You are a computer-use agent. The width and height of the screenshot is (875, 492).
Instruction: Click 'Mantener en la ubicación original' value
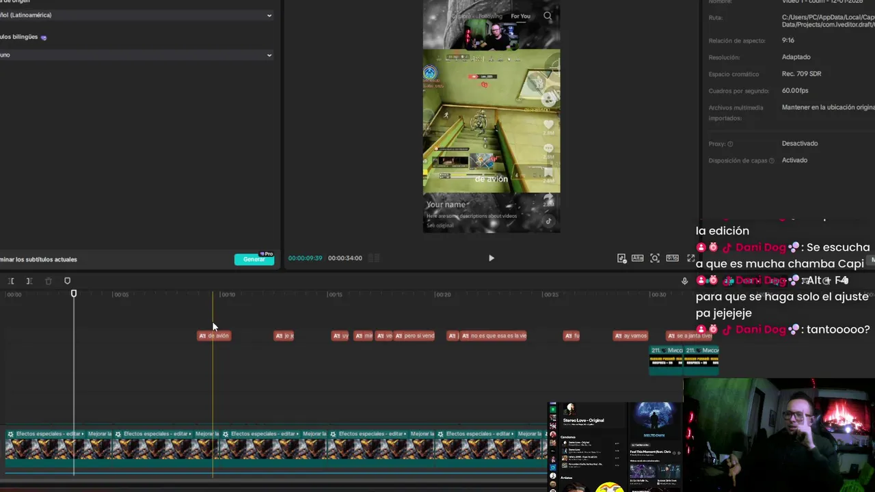(829, 107)
